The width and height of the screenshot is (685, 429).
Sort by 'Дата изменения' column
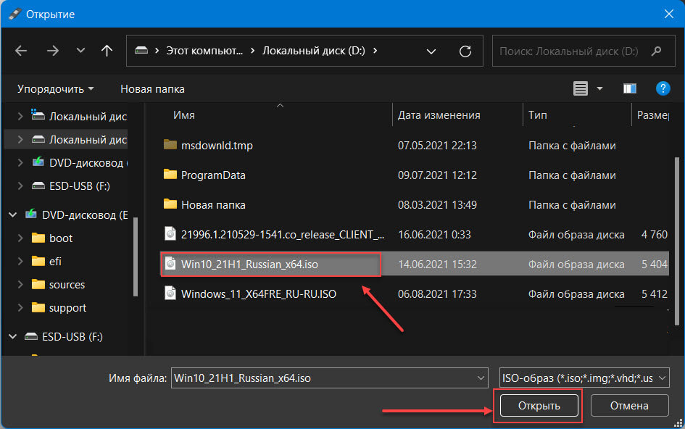(439, 115)
